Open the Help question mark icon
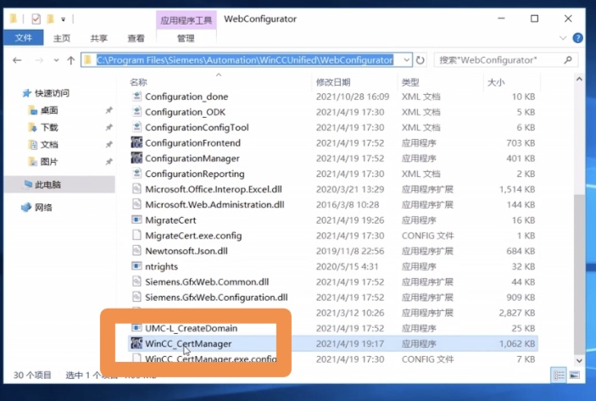Screen dimensions: 596x401 point(577,38)
